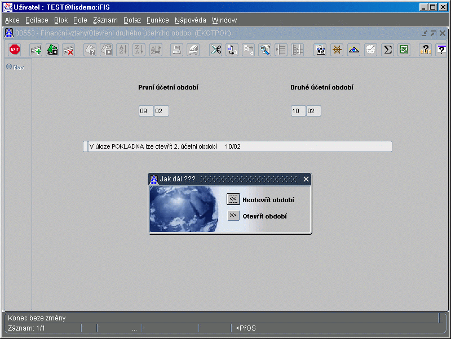Click the context help question mark icon
Screen dimensions: 451x339
tap(441, 50)
